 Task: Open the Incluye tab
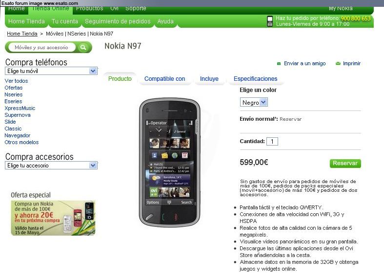tap(209, 79)
